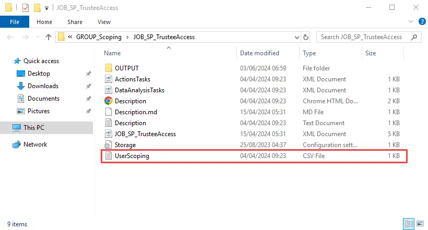Open the Home ribbon tab
428x230 pixels.
tap(44, 22)
